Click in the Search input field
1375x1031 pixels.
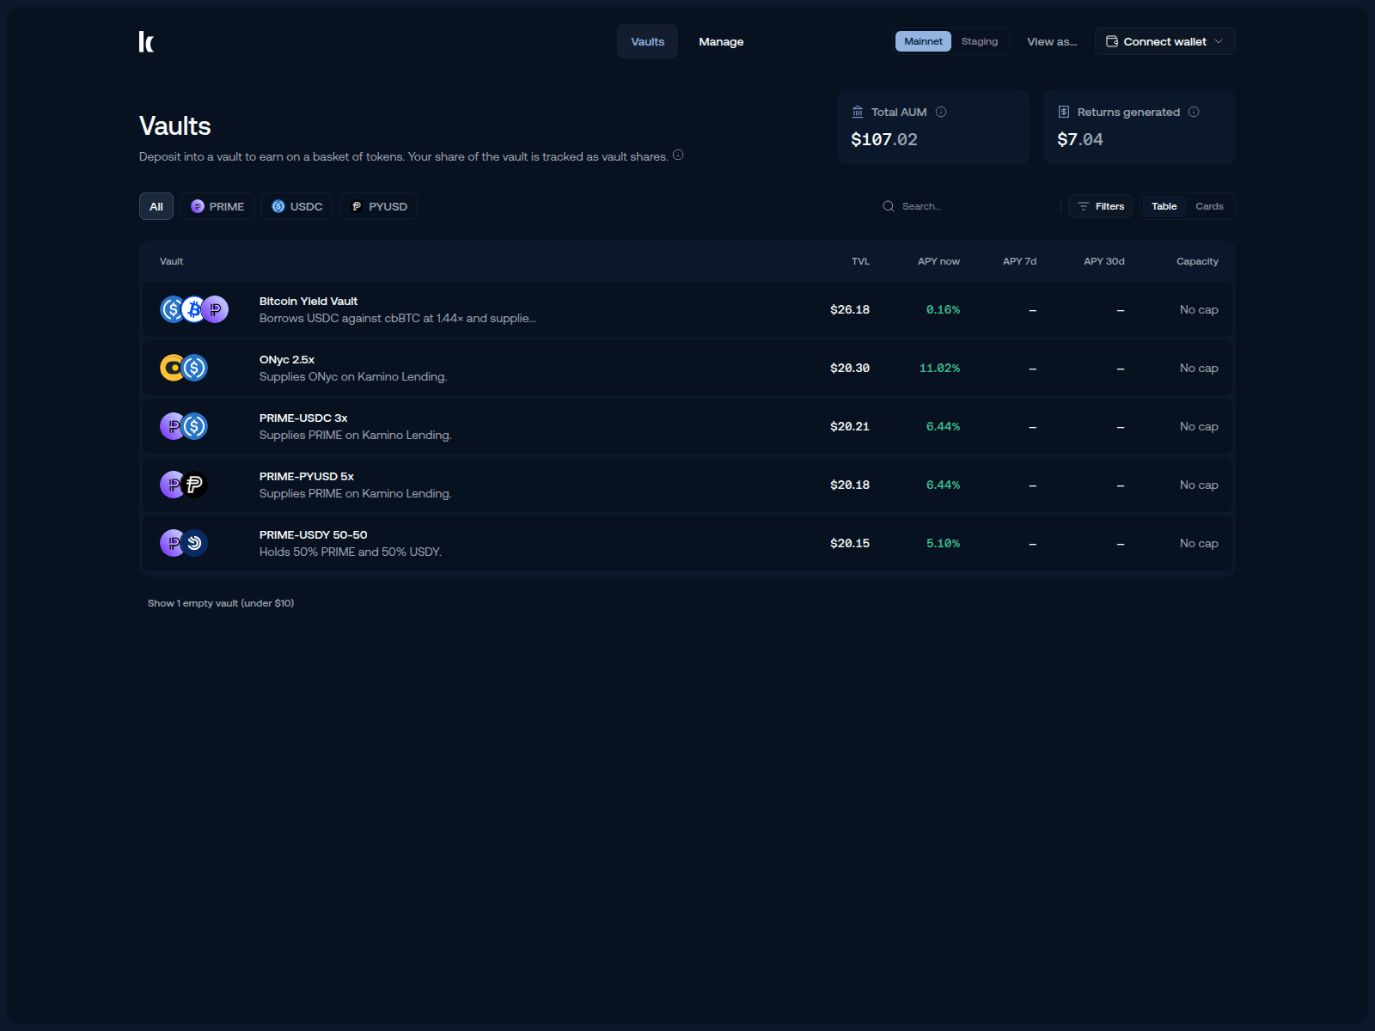(964, 206)
